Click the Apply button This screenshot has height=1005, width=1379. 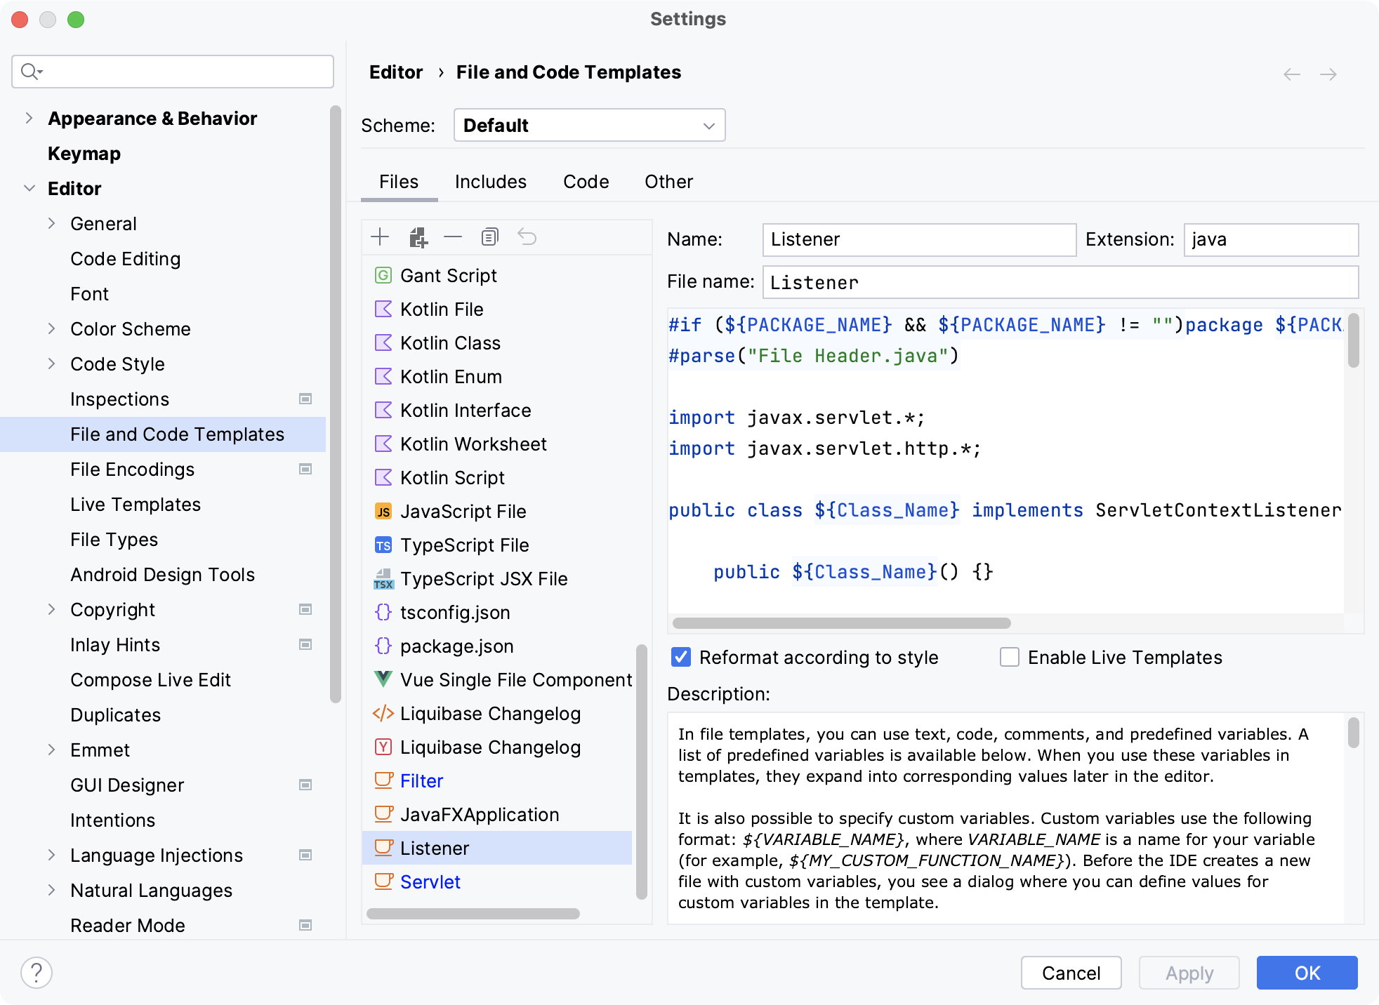click(x=1189, y=973)
